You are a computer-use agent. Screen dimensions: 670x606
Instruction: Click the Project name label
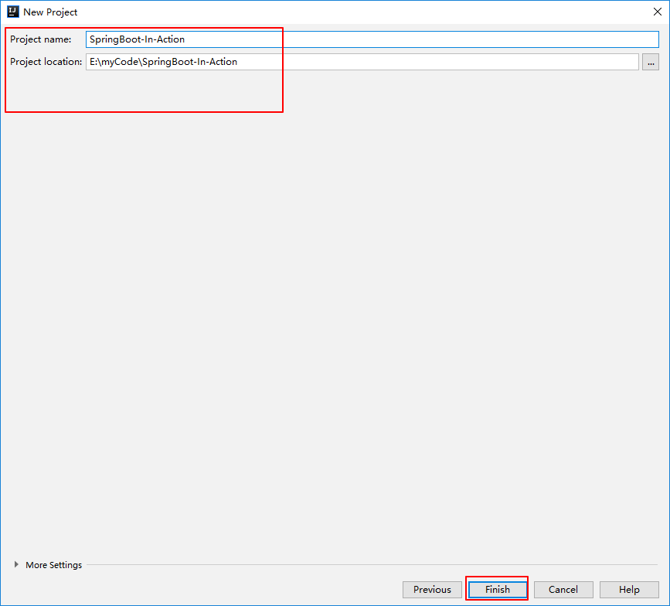pos(42,39)
